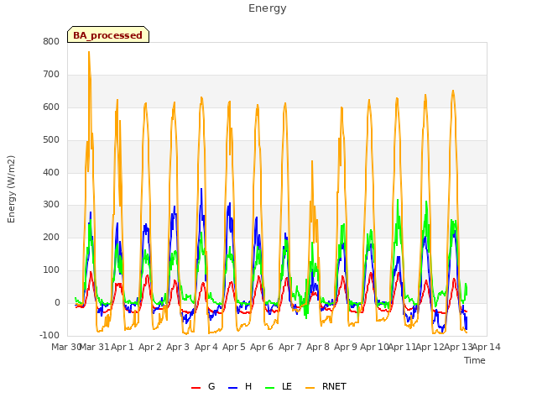Click the 700 y-axis tick label
537x403 pixels.
51,75
